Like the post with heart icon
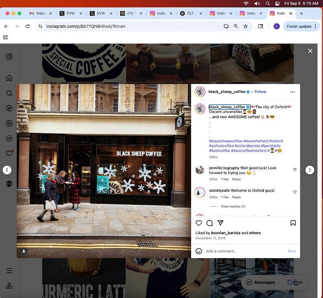 pos(199,223)
